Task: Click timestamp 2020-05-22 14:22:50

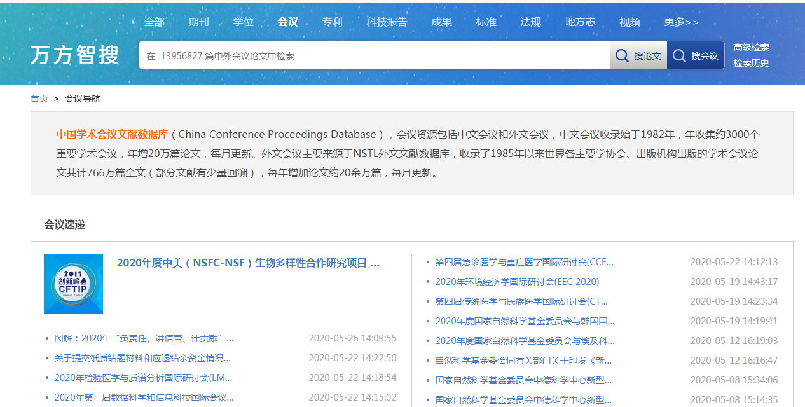Action: (353, 358)
